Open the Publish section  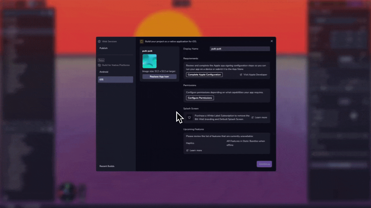click(103, 48)
